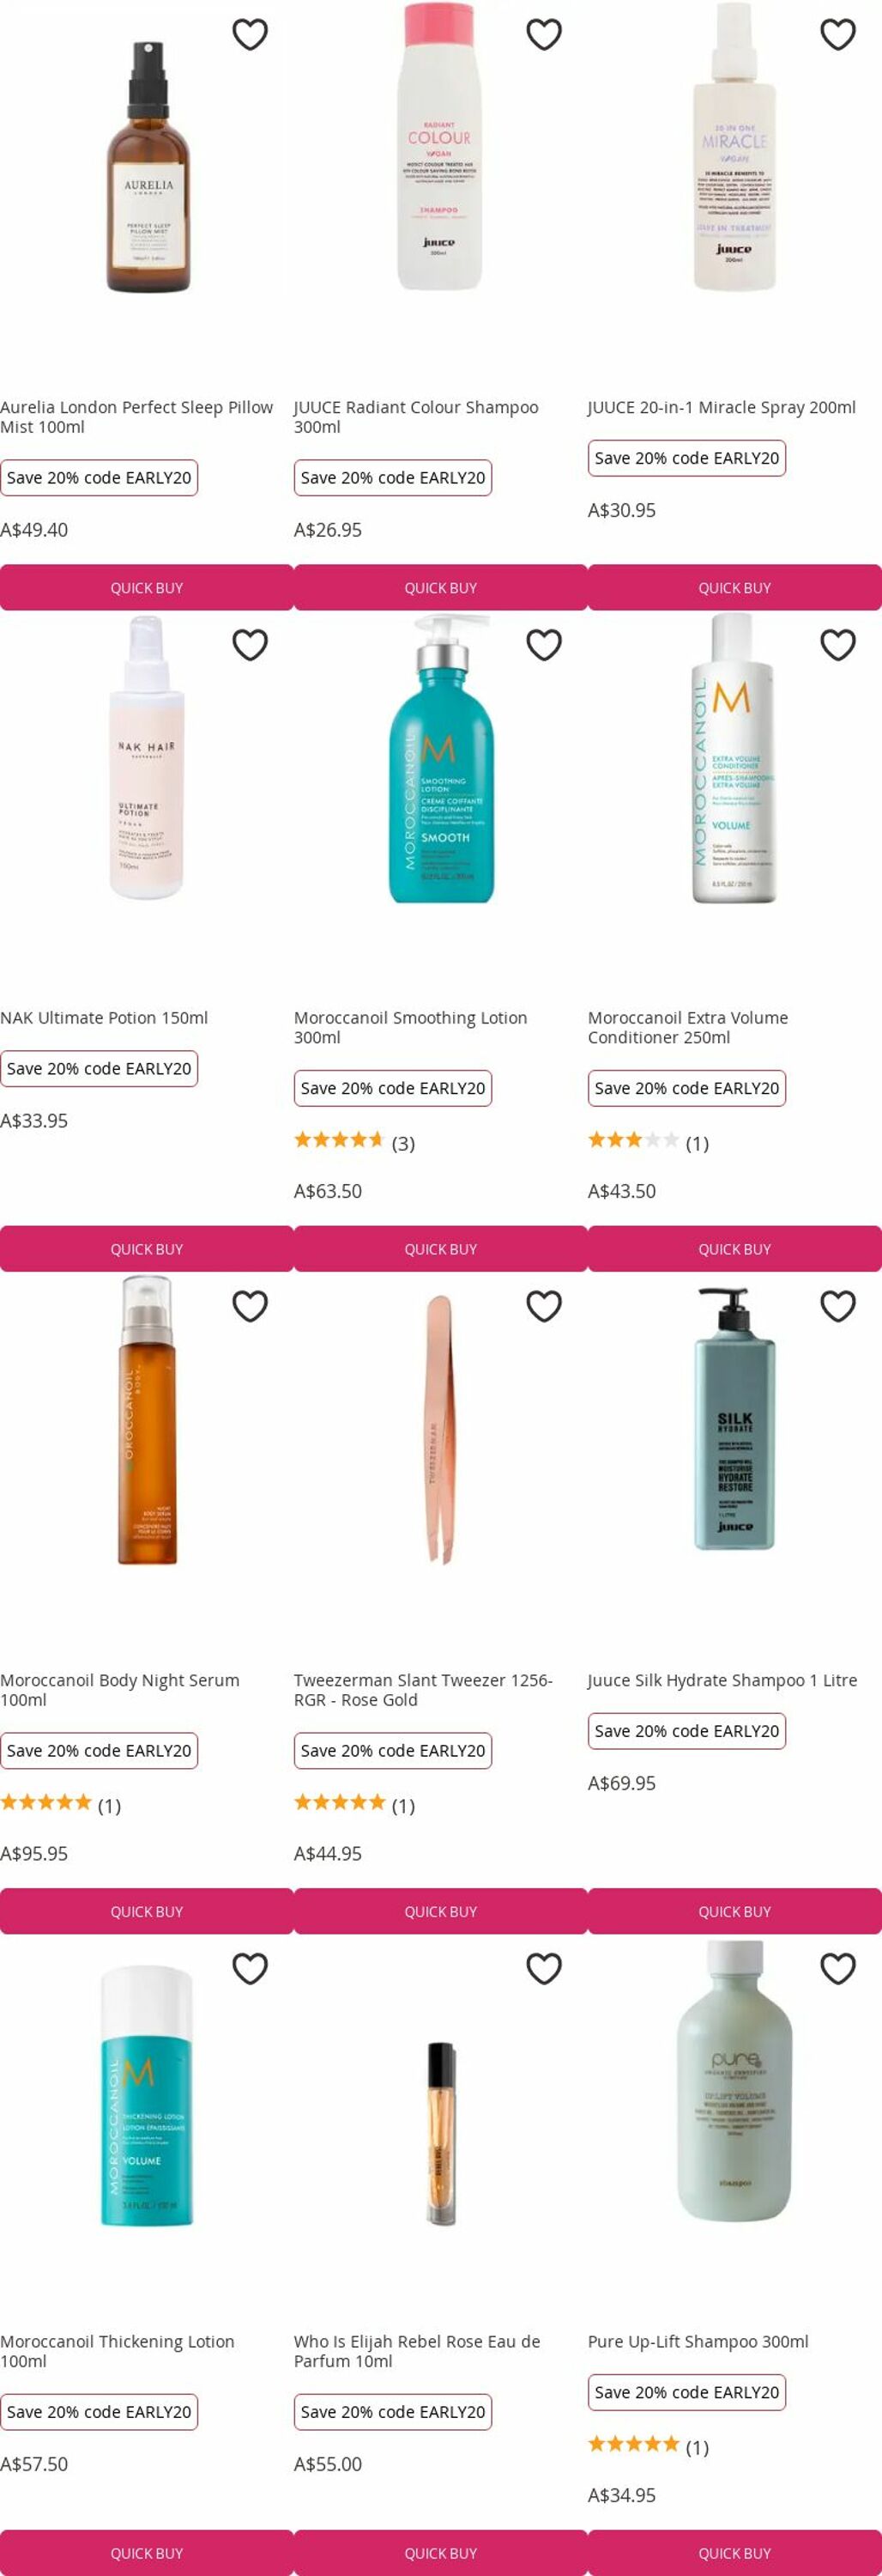Heart the Moroccanoil Body Night Serum
Viewport: 882px width, 2576px height.
250,1306
